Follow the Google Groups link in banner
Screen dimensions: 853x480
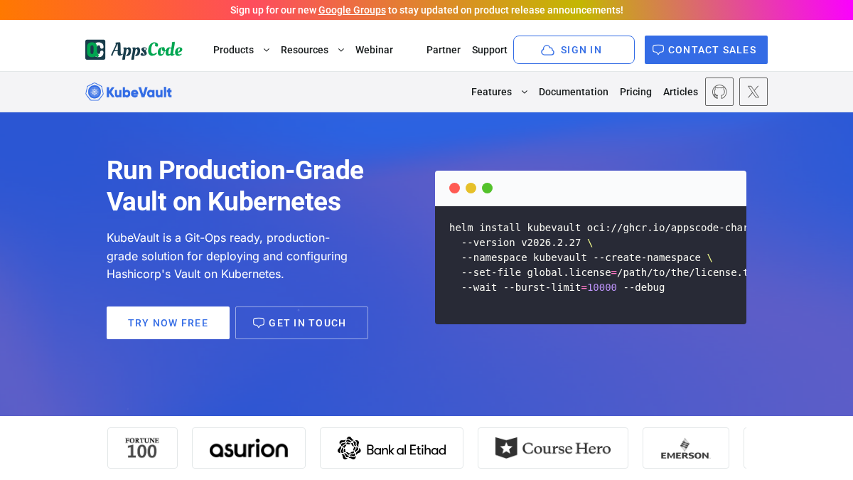point(352,10)
